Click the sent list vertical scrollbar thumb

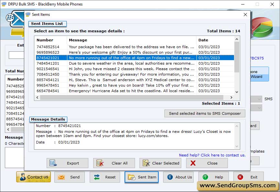pyautogui.click(x=237, y=57)
